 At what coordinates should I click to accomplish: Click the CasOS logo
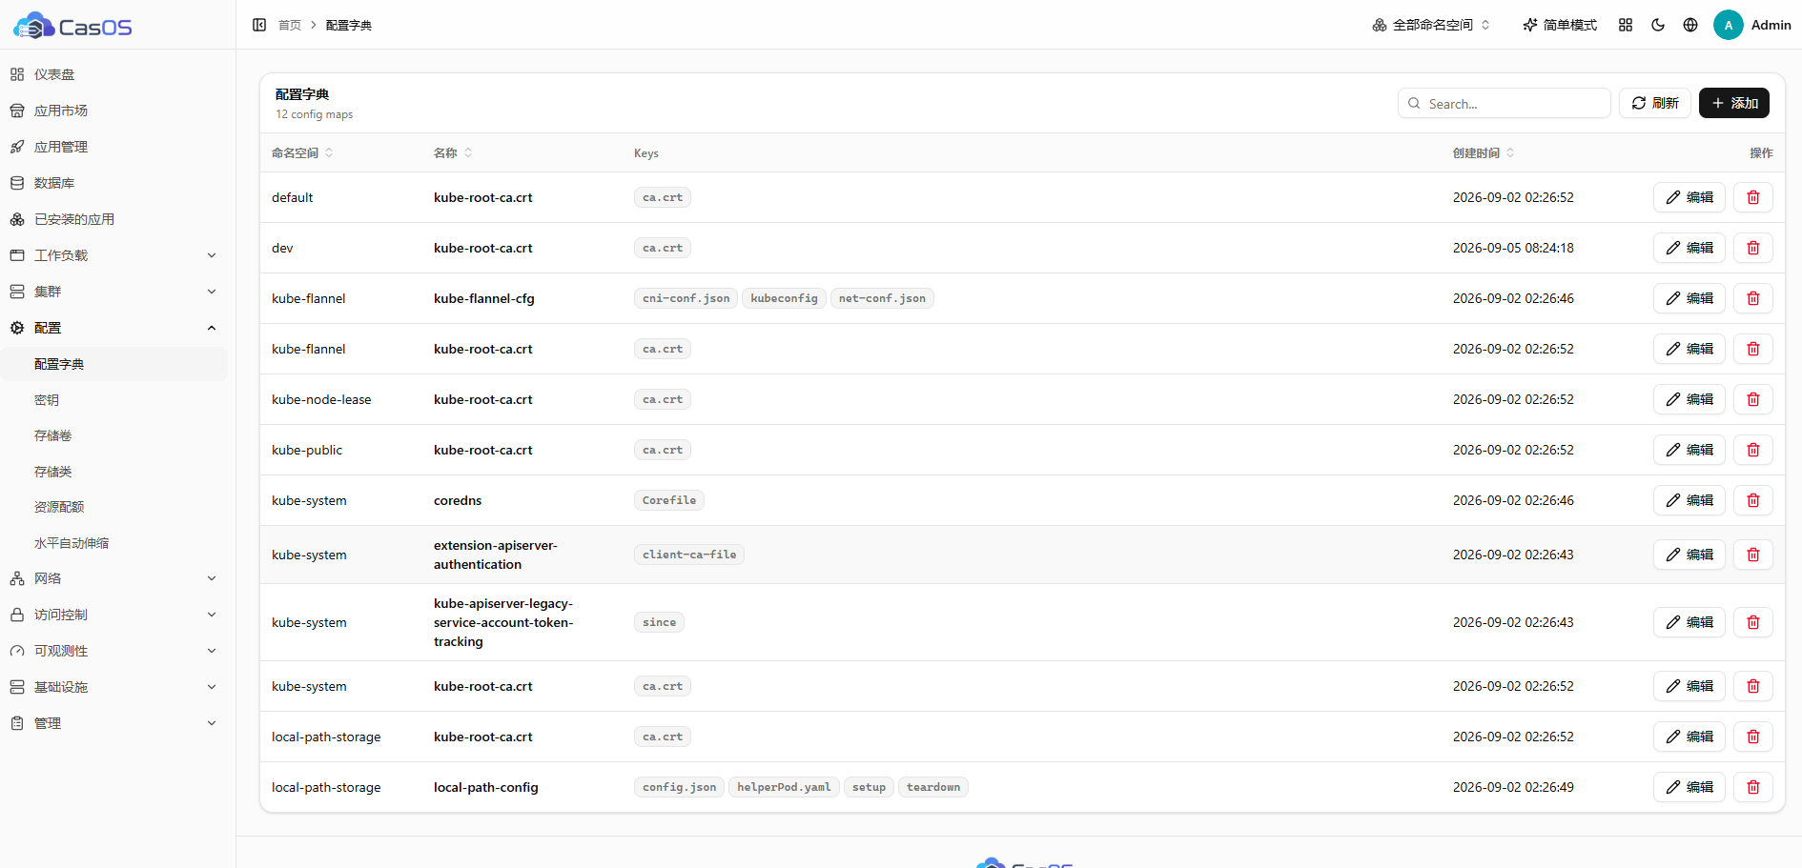pos(72,26)
